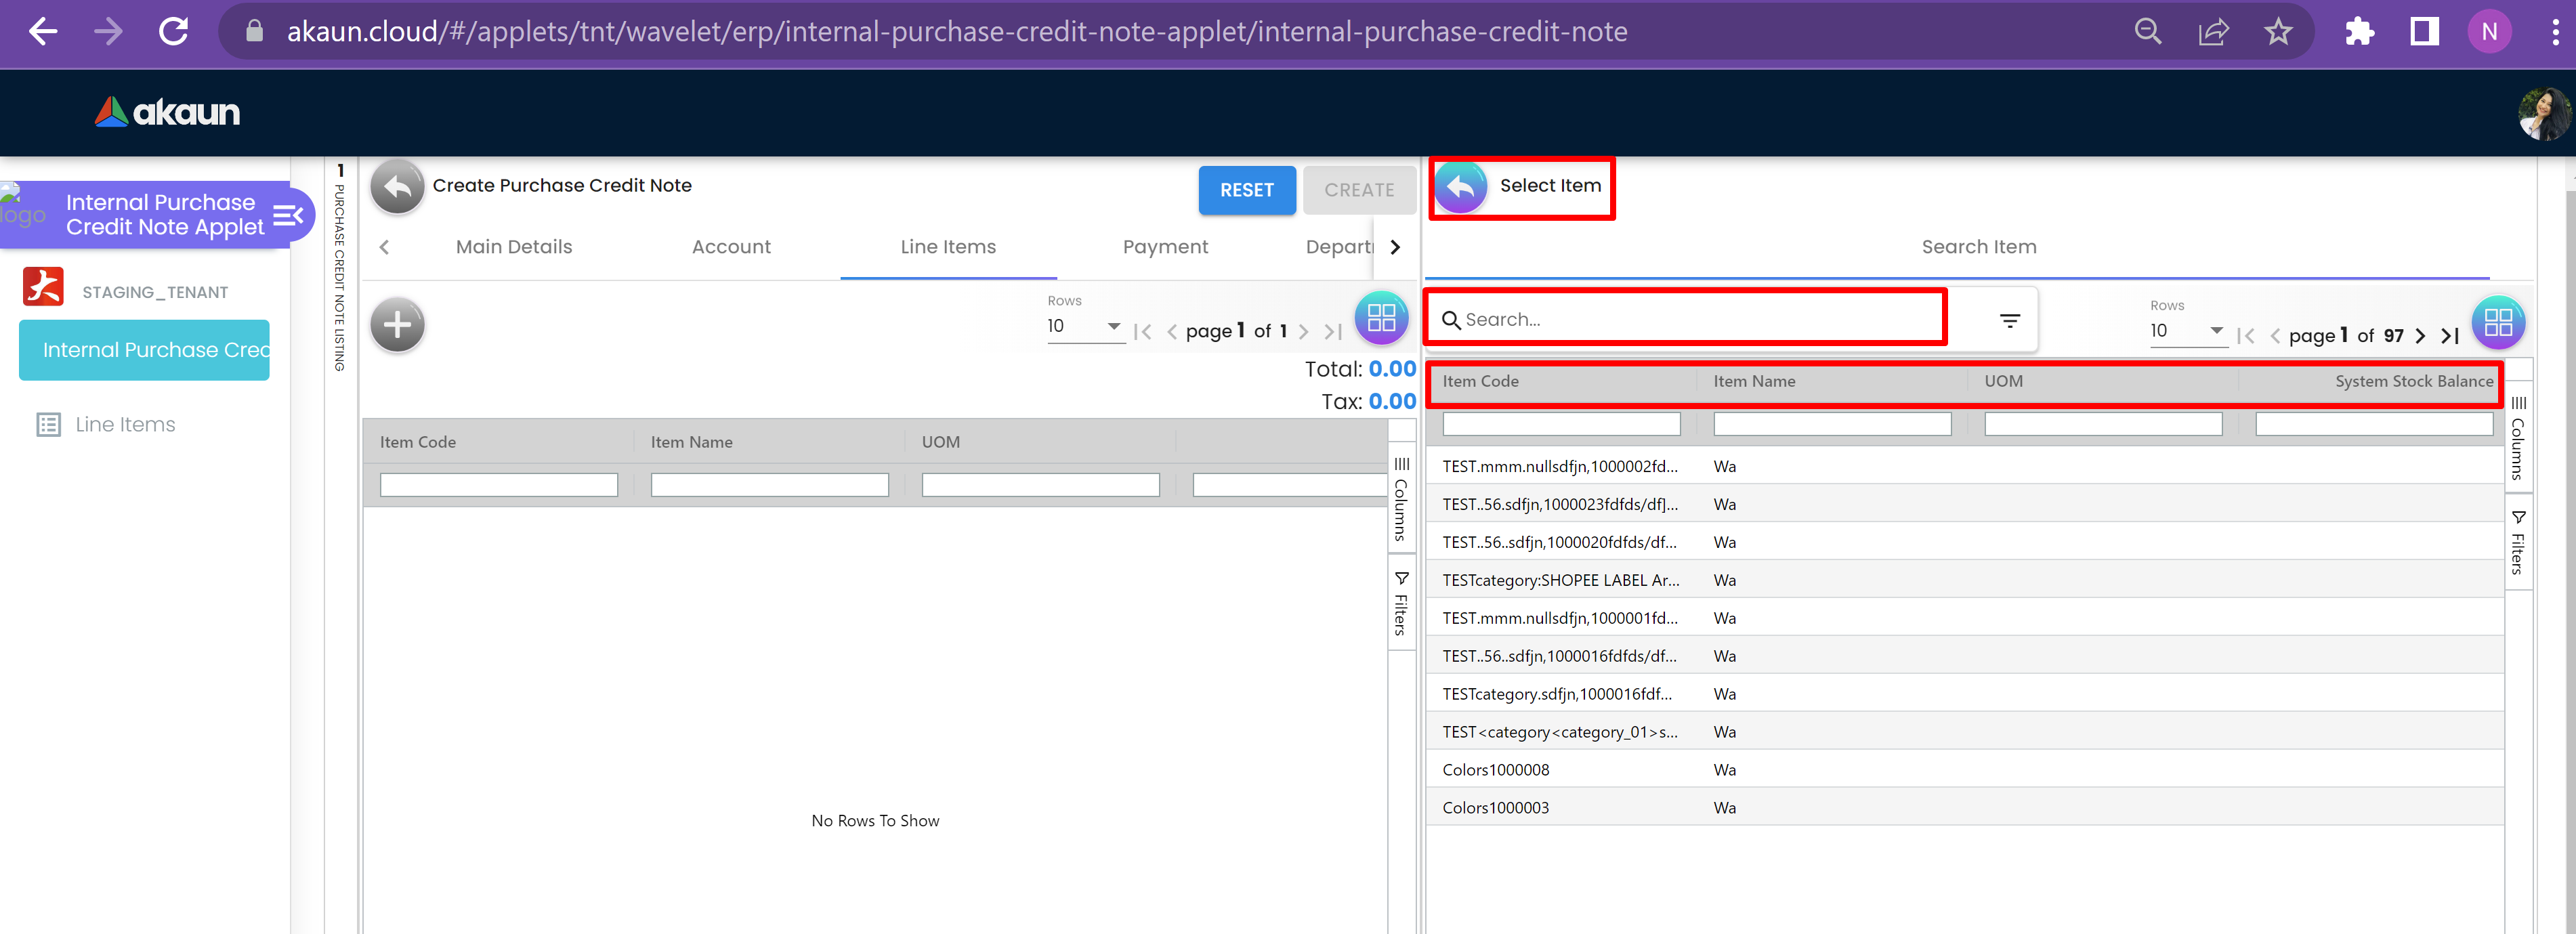Open Rows dropdown in Line Items panel
This screenshot has height=934, width=2576.
[1085, 327]
